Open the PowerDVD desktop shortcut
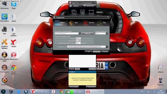The height and width of the screenshot is (94, 167). [4, 81]
